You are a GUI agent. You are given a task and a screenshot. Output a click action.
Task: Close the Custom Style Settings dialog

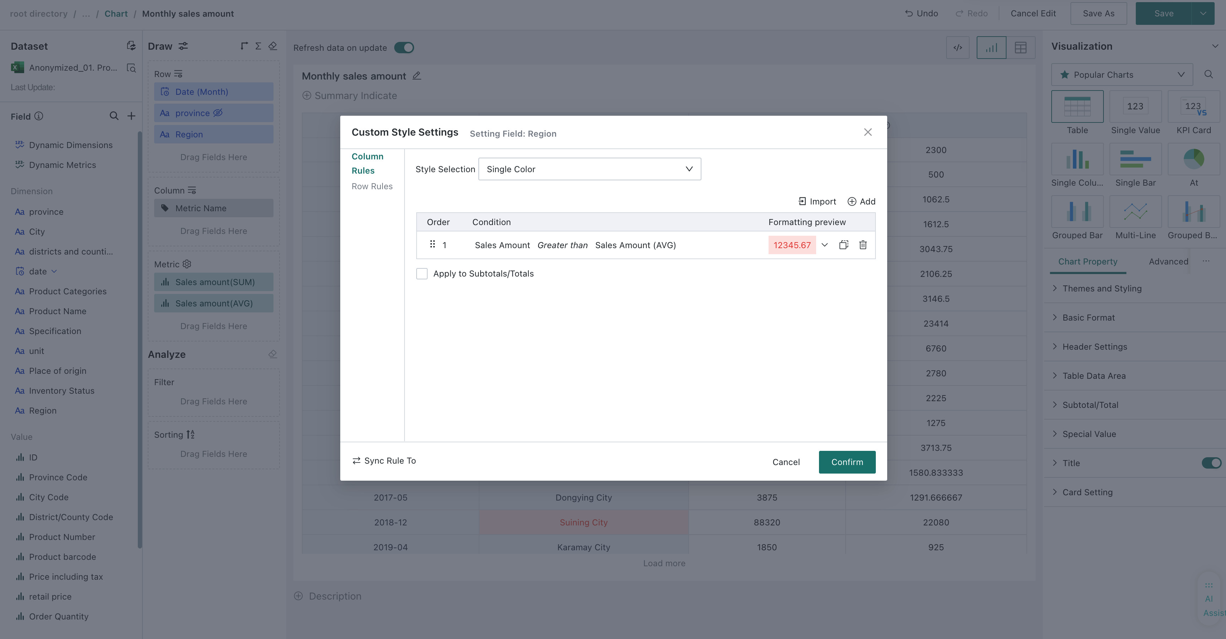tap(868, 132)
